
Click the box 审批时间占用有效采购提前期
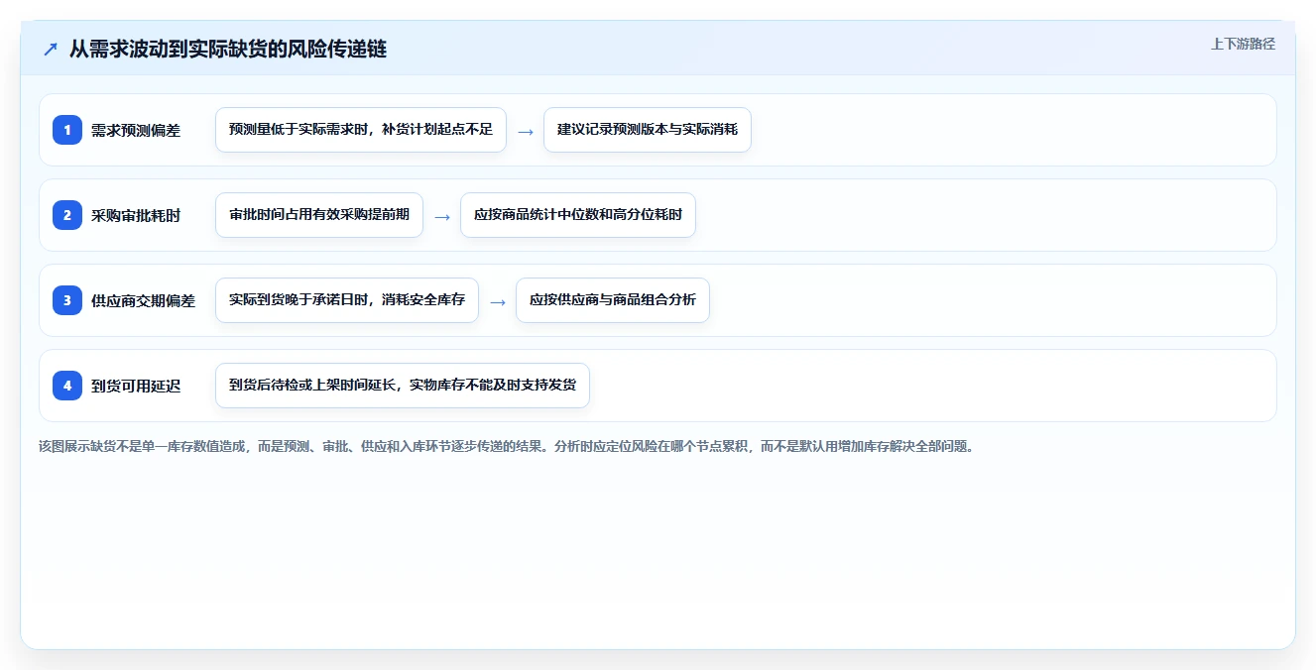(x=319, y=215)
